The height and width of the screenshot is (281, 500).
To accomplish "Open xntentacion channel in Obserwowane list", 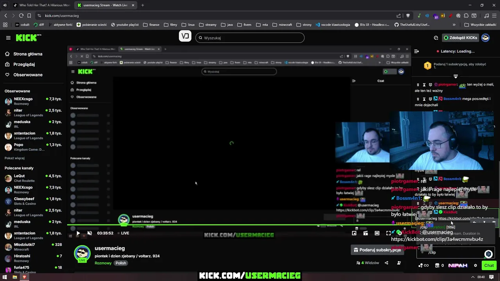I will (33, 135).
